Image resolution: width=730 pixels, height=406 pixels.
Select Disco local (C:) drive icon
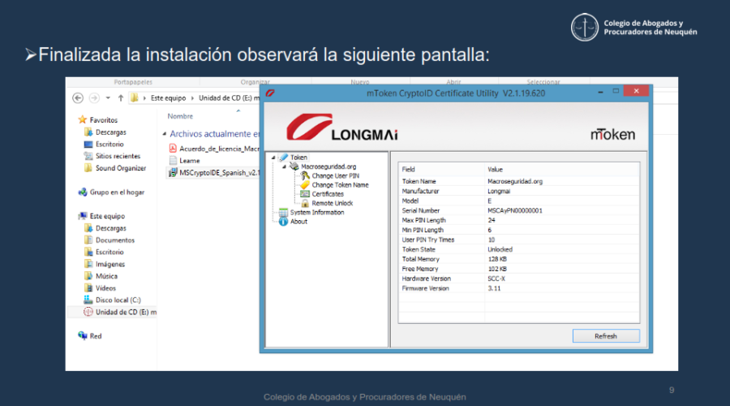tap(88, 300)
